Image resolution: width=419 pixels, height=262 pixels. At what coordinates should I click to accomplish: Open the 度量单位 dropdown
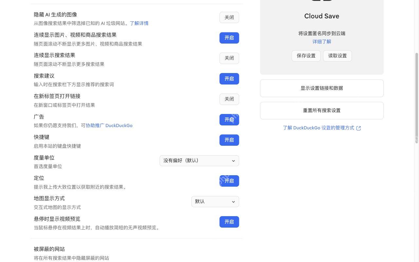(199, 161)
